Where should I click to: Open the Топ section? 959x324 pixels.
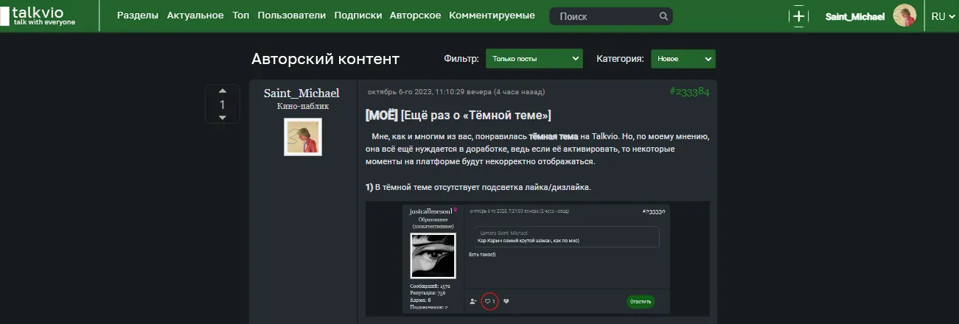[241, 15]
